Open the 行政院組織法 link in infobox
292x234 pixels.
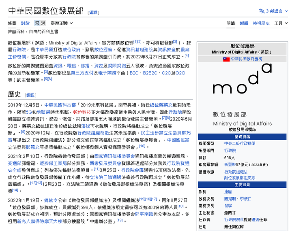236,172
